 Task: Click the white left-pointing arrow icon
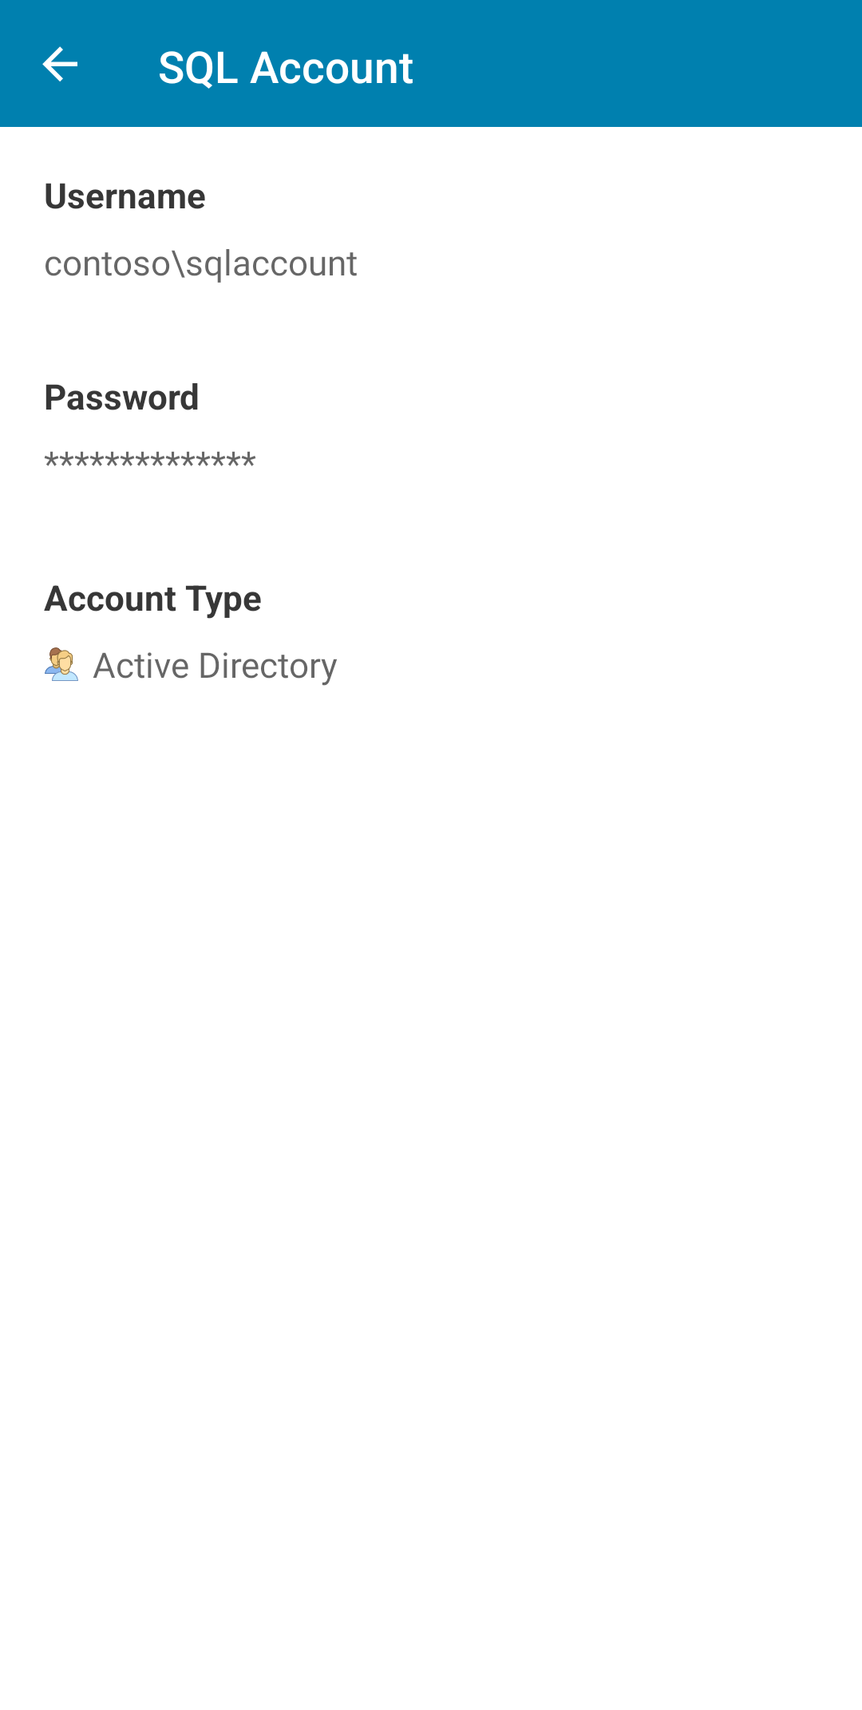coord(60,65)
